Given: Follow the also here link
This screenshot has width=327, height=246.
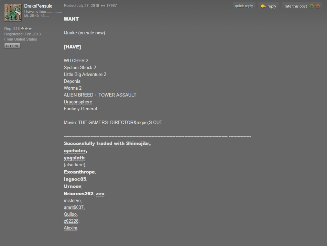Looking at the screenshot, I should [x=75, y=165].
